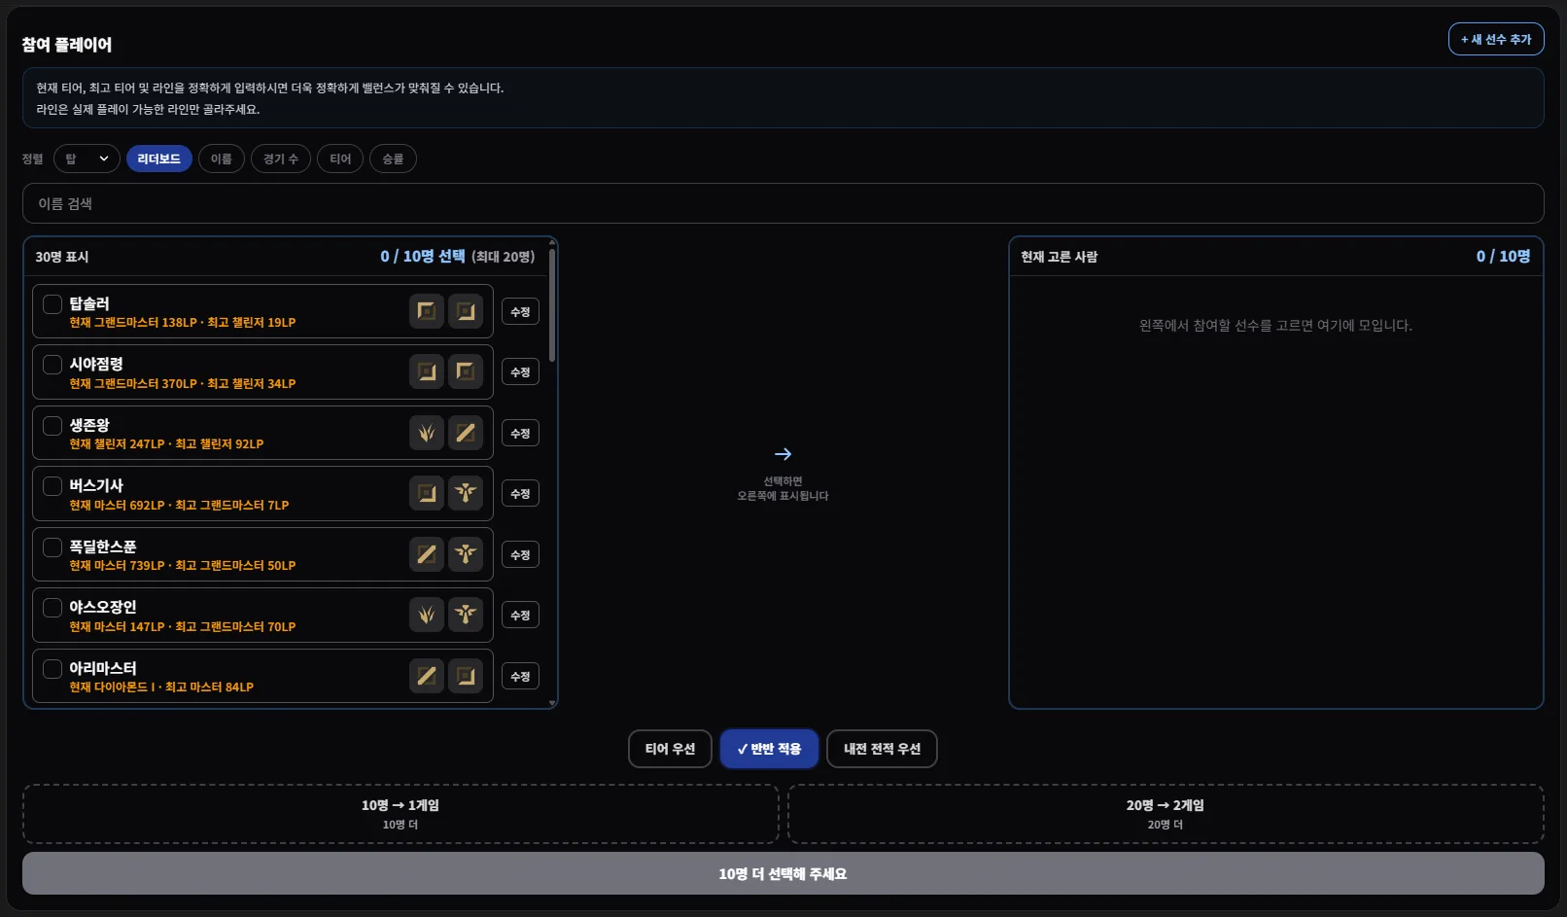The image size is (1567, 917).
Task: Click the mid lane icon in 아리마스터's row
Action: tap(426, 676)
